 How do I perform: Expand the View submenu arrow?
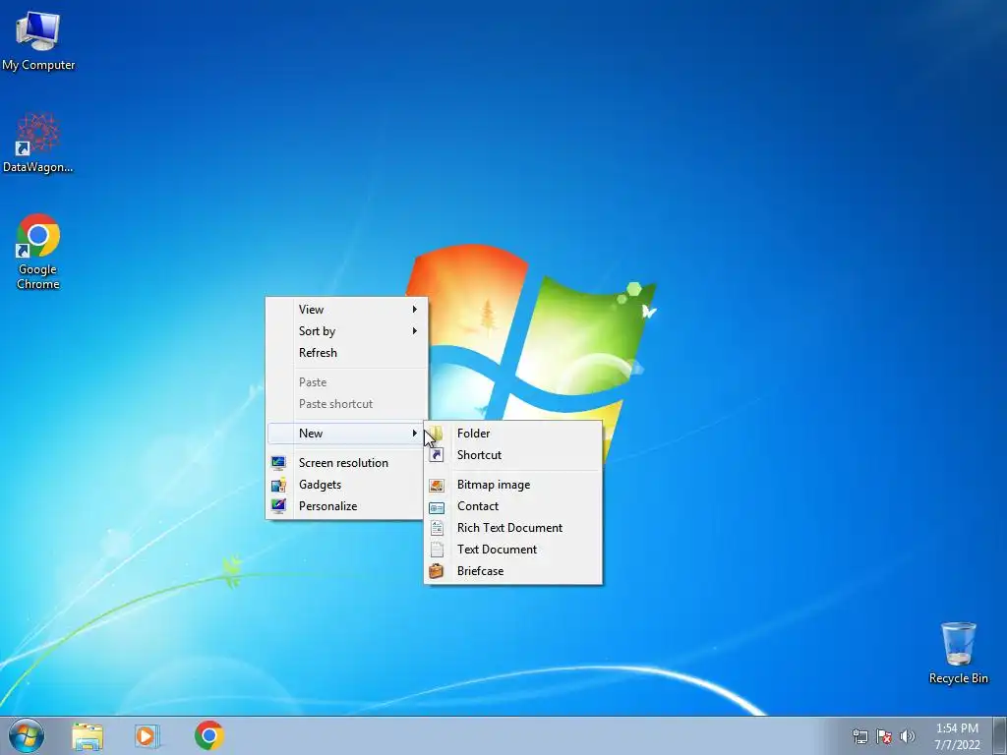[415, 310]
